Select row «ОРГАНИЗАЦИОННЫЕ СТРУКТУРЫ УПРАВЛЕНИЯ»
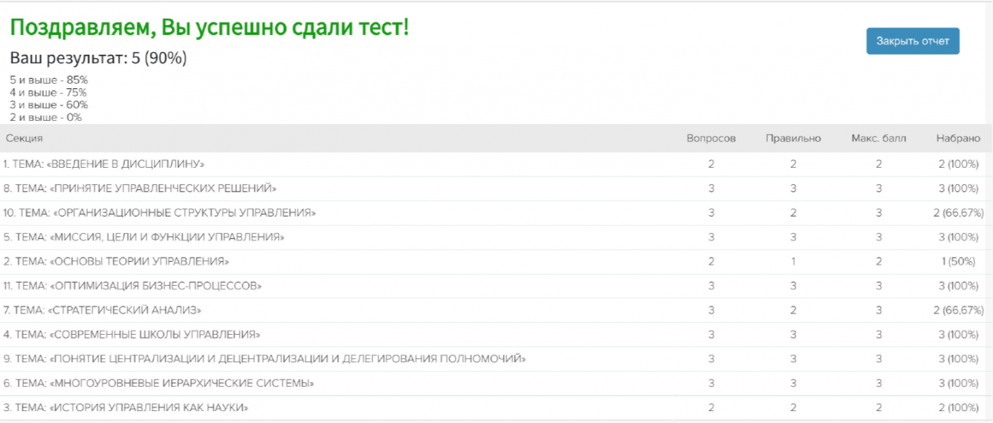This screenshot has height=423, width=993. tap(496, 213)
